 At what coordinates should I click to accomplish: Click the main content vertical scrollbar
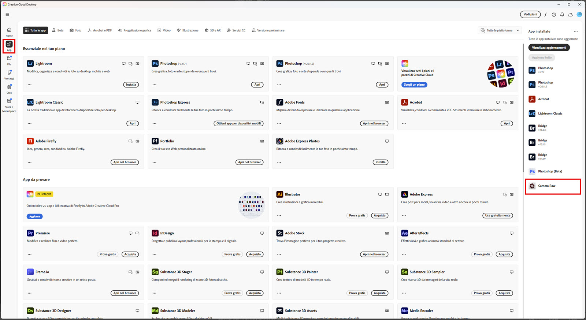(x=523, y=108)
